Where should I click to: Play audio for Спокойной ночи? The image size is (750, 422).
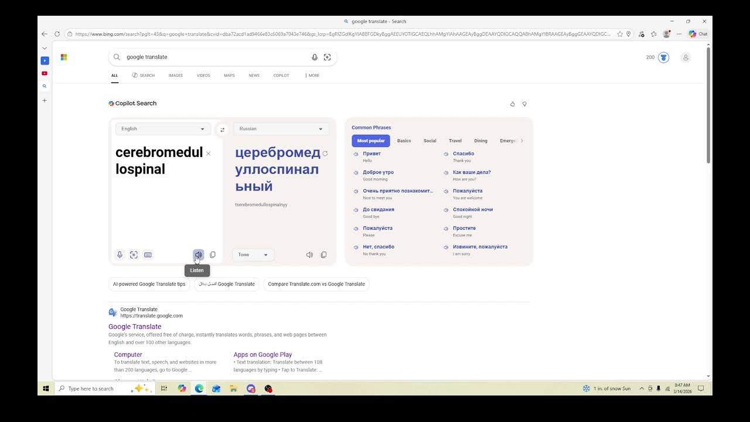[446, 210]
